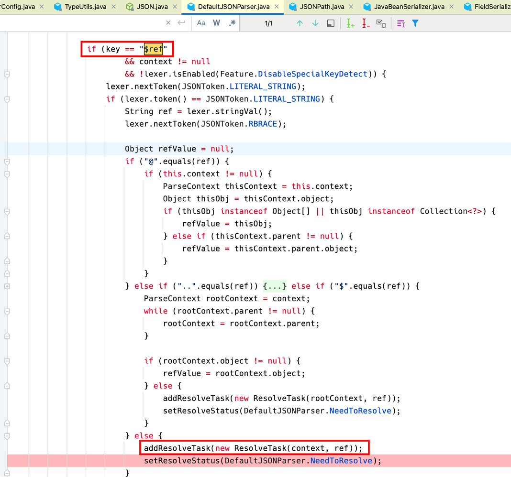
Task: Open search results in Find window icon
Action: coord(331,23)
